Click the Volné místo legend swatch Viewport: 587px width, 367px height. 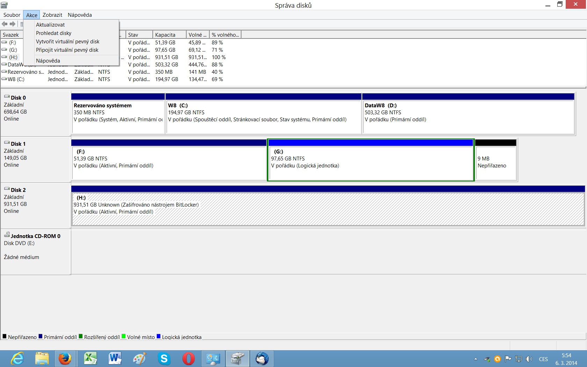[123, 337]
